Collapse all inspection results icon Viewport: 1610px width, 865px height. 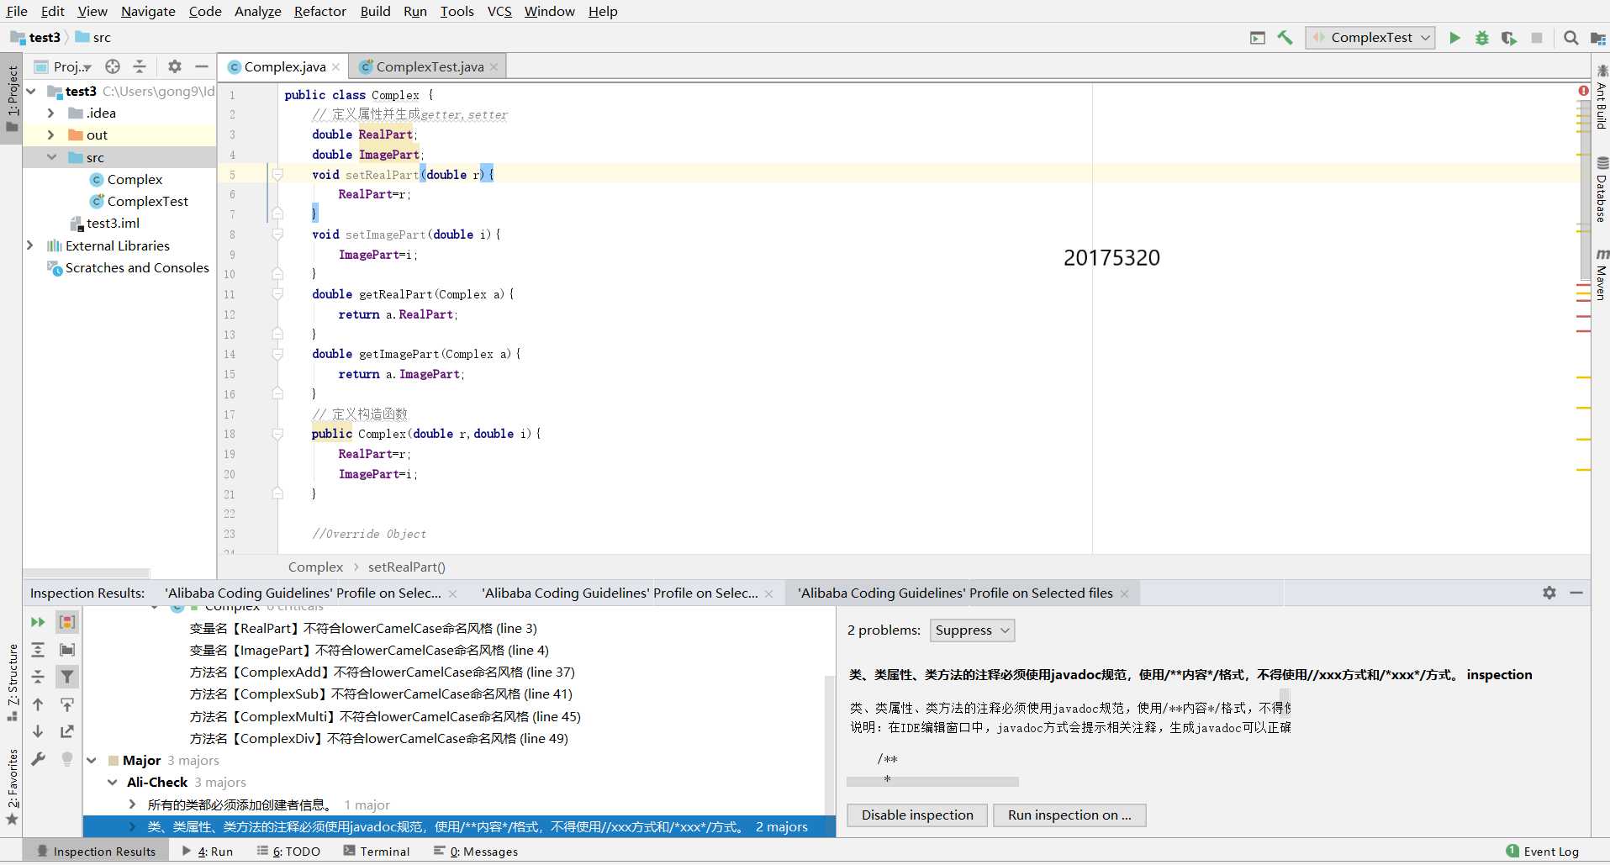[38, 677]
